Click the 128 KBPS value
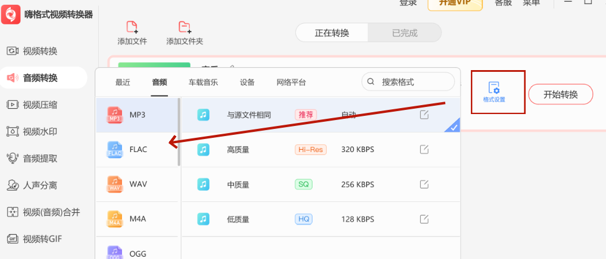 click(358, 219)
